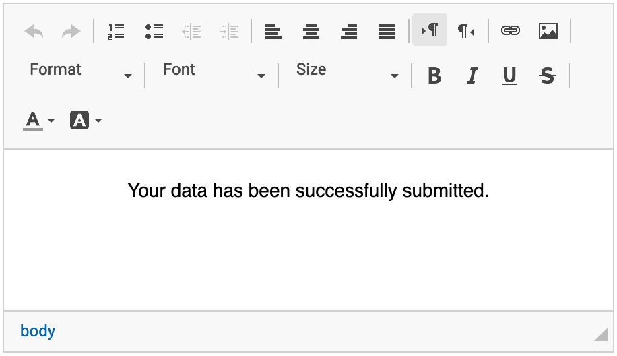The height and width of the screenshot is (356, 617).
Task: Toggle bold formatting
Action: (x=434, y=76)
